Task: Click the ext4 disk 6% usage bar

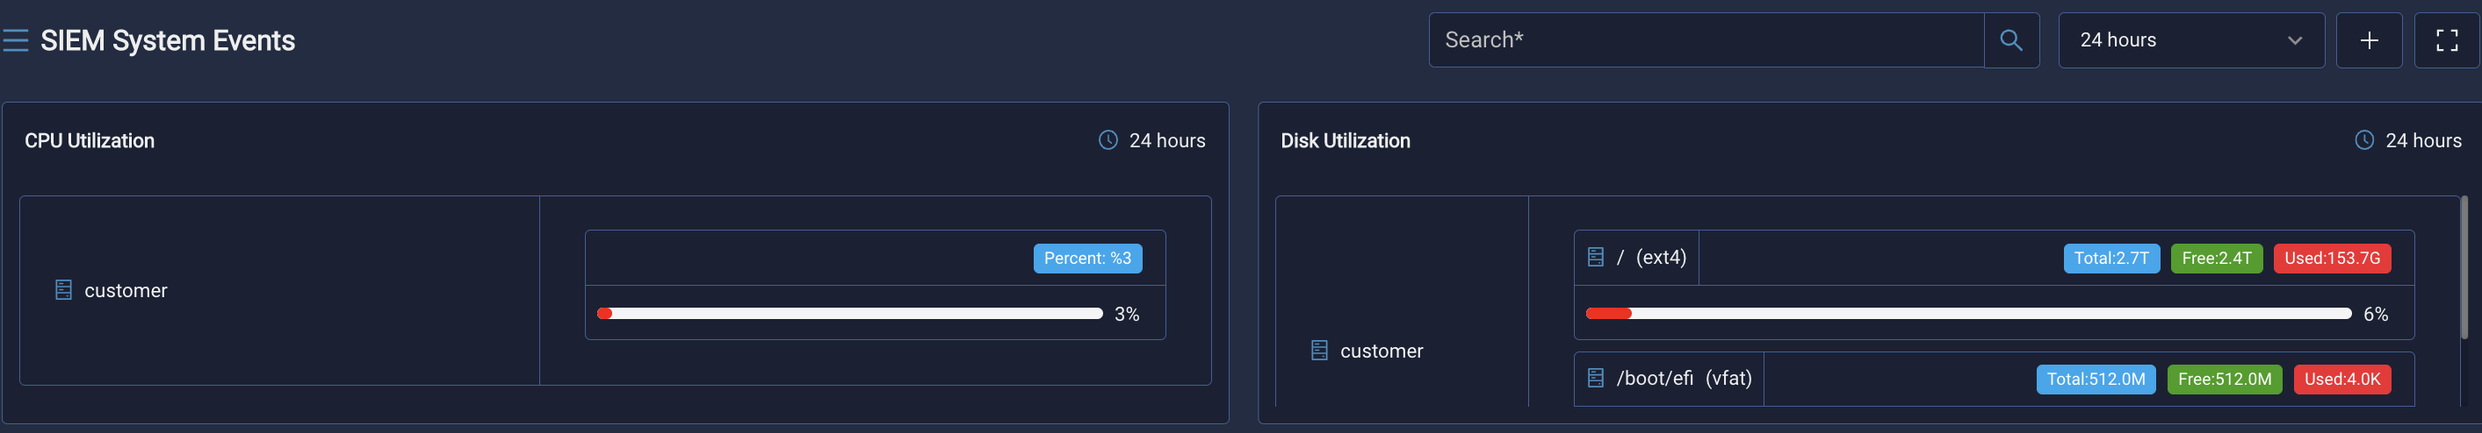Action: coord(1968,314)
